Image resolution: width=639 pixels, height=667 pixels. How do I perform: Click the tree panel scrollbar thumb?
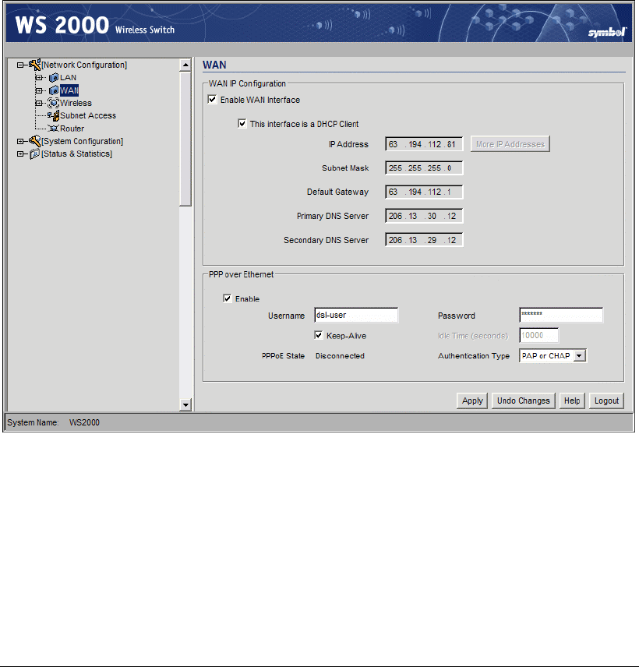click(x=185, y=139)
